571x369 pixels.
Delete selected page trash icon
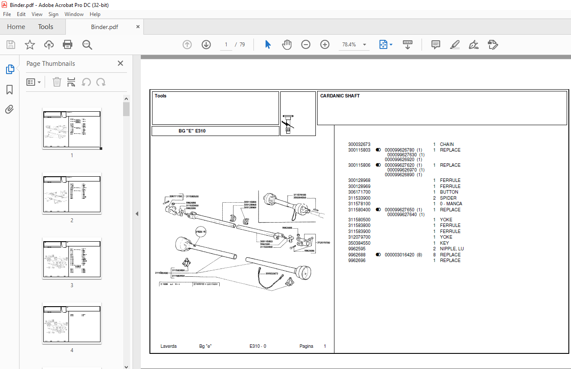(x=57, y=82)
